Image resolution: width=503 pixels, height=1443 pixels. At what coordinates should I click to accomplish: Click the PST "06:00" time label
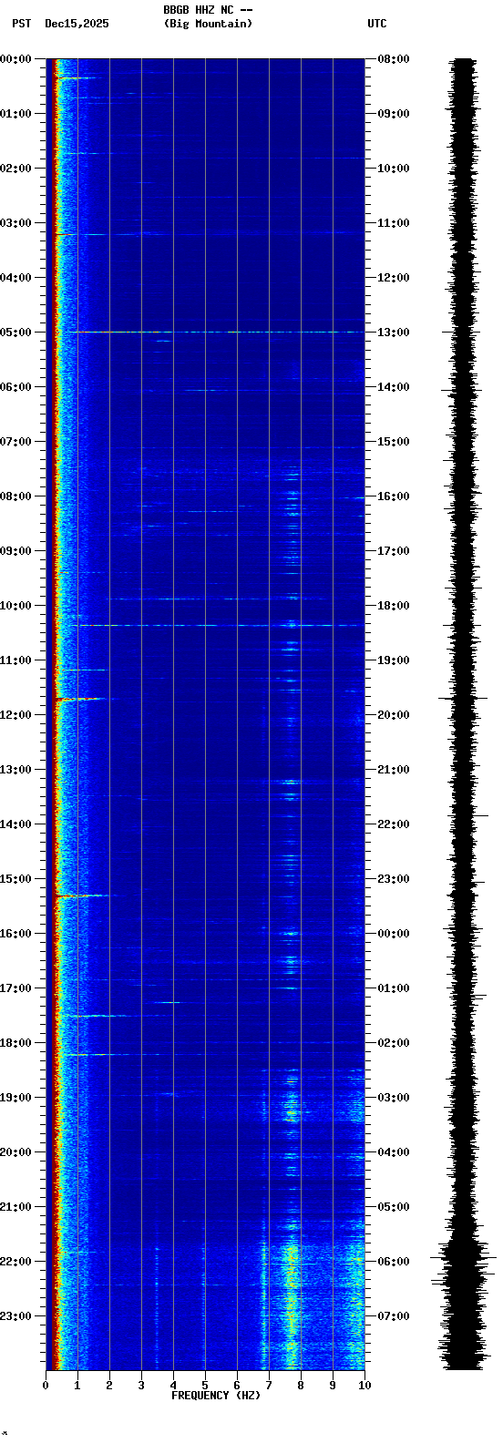point(15,387)
